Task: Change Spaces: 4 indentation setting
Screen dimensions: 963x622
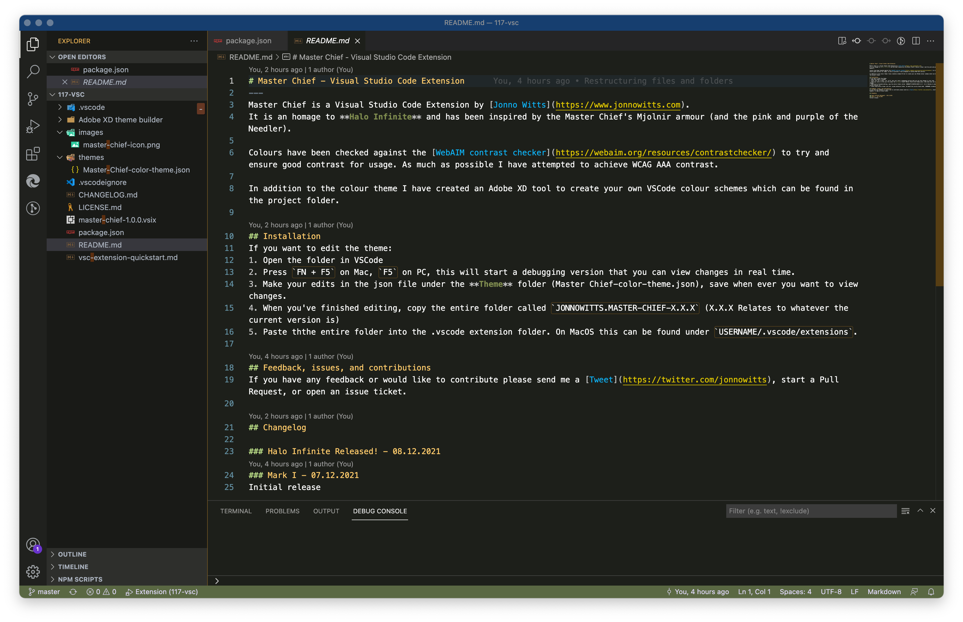Action: [x=795, y=592]
